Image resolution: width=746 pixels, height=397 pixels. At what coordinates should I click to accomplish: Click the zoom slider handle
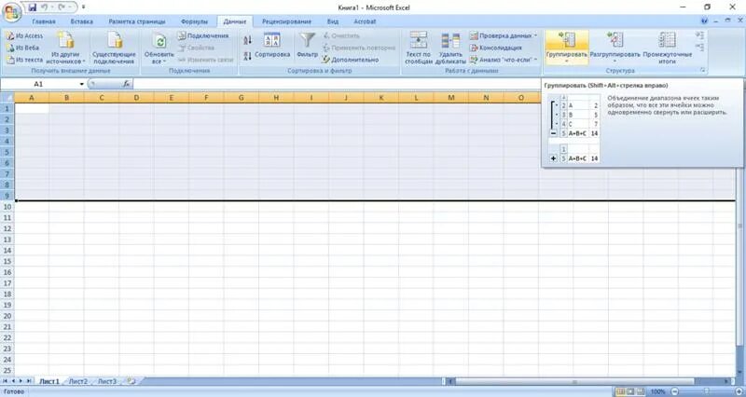coord(707,391)
